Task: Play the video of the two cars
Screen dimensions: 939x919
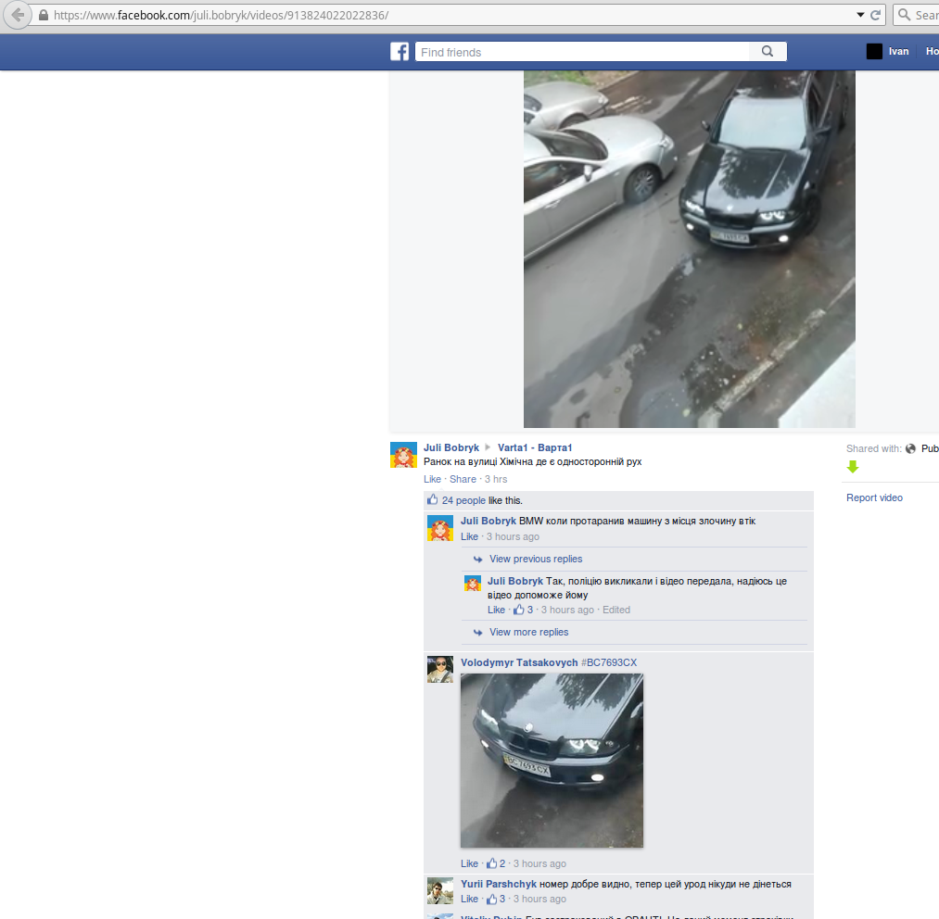Action: pos(690,248)
